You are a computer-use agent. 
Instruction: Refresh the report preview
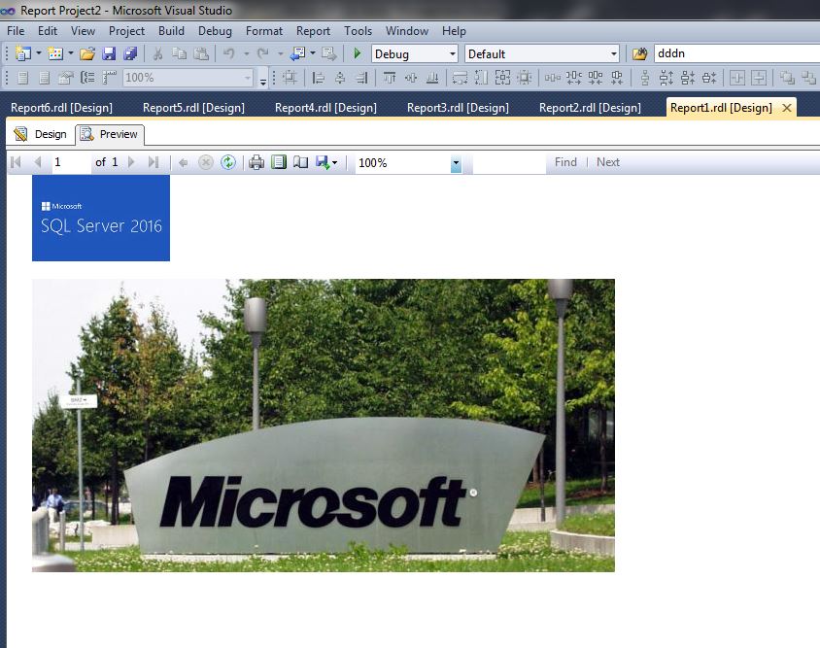228,162
